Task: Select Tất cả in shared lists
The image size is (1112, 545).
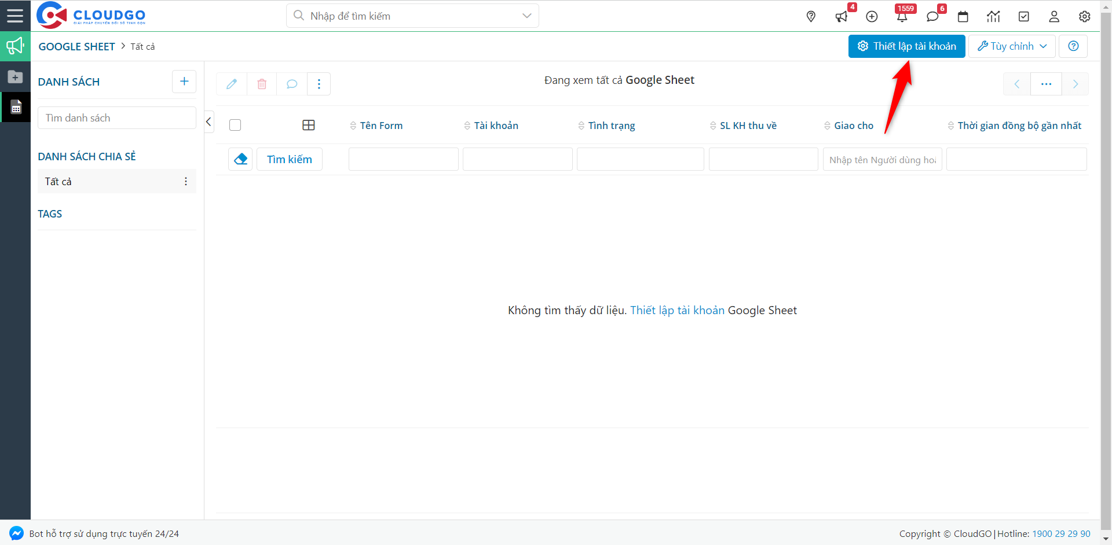Action: point(58,182)
